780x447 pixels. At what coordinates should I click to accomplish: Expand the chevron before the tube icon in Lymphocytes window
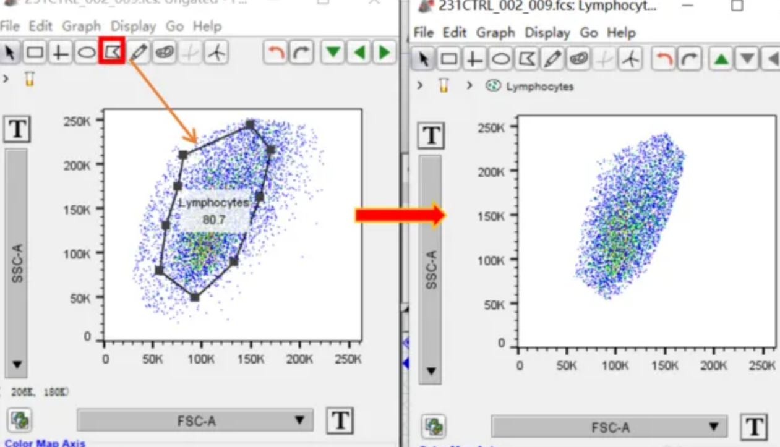pyautogui.click(x=421, y=86)
